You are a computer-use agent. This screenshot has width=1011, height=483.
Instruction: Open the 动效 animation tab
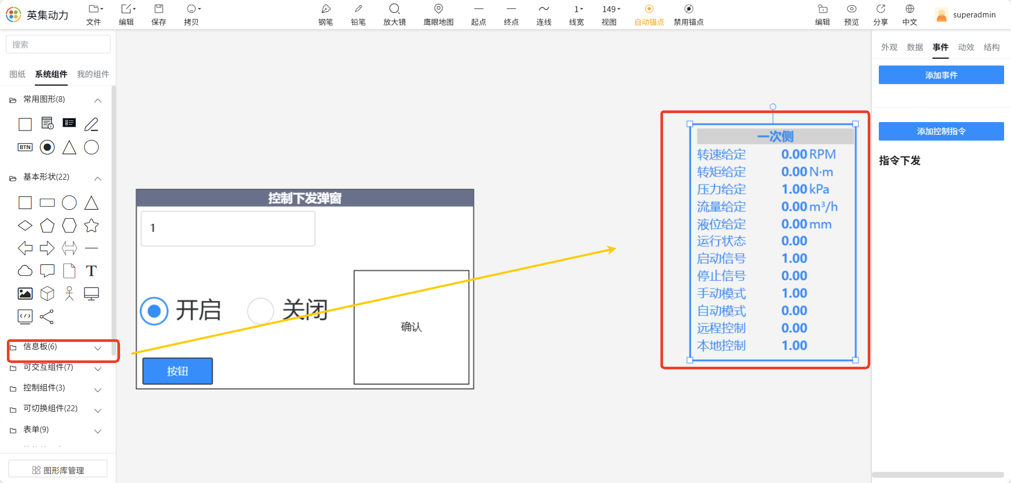(x=966, y=47)
